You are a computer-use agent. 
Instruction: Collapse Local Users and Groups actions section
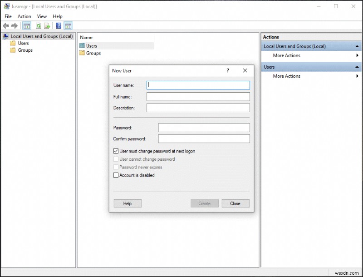[357, 46]
